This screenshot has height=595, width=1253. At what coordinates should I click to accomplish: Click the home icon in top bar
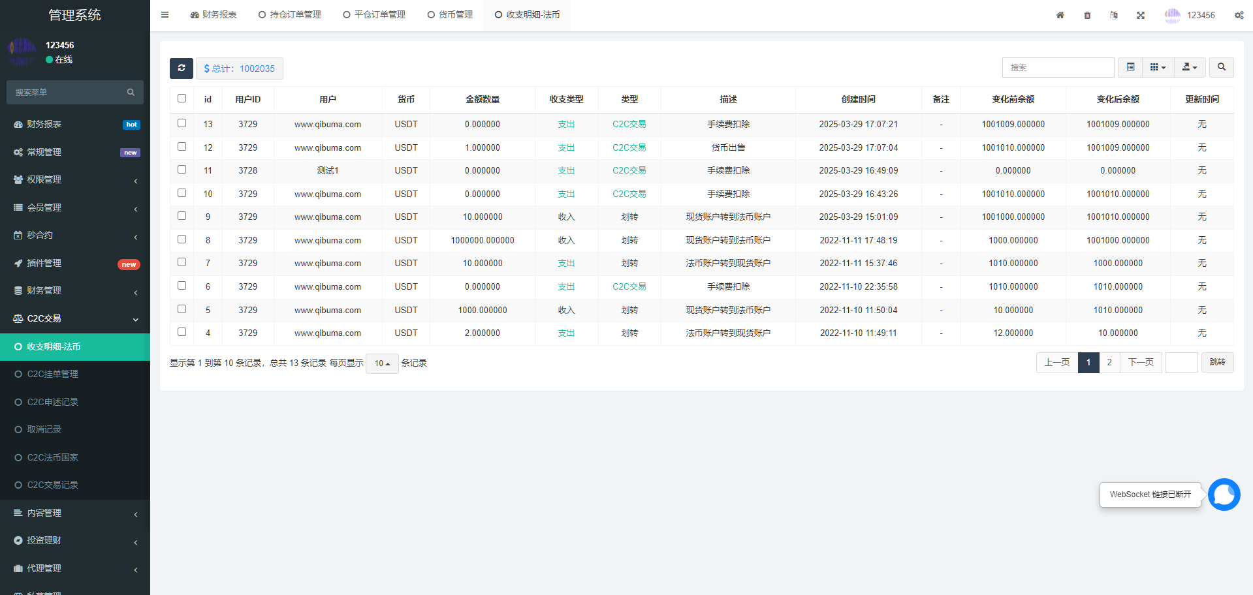[1060, 15]
